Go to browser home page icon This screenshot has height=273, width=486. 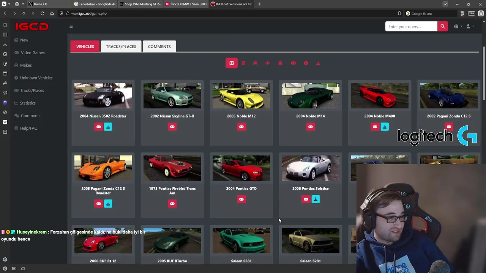[52, 13]
